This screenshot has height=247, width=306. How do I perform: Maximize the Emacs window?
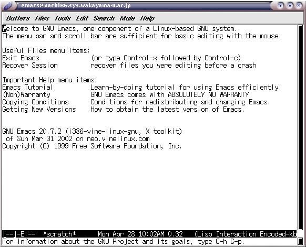click(x=290, y=5)
